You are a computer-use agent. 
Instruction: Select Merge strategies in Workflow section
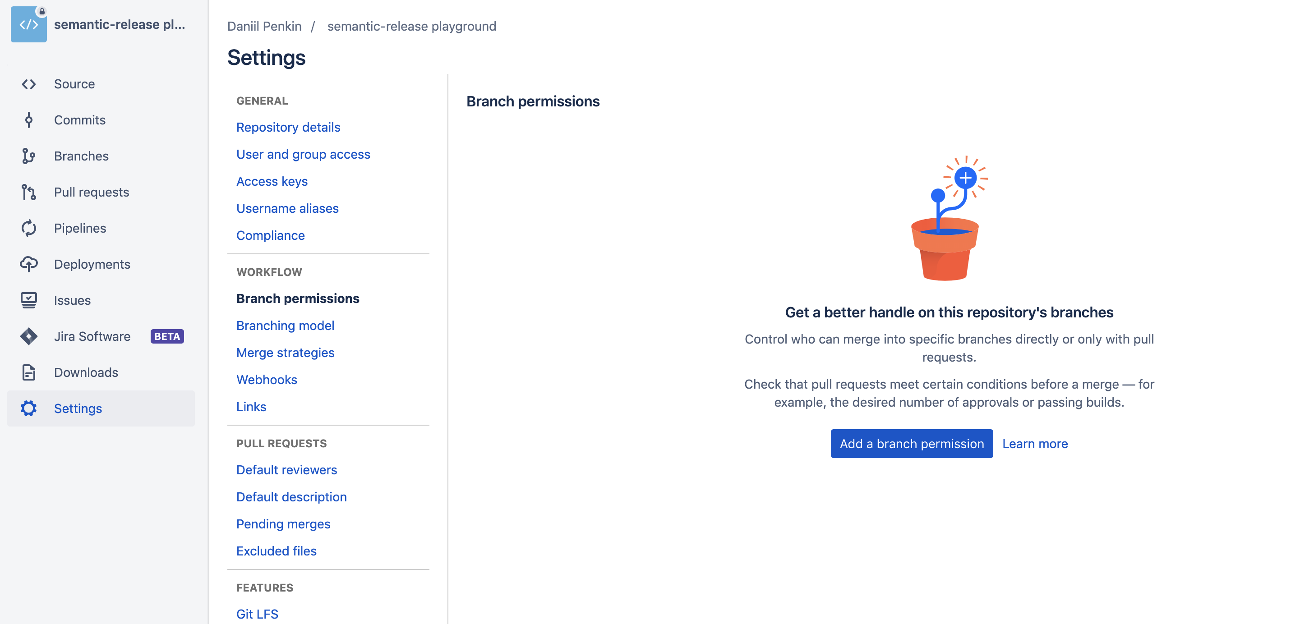coord(285,353)
